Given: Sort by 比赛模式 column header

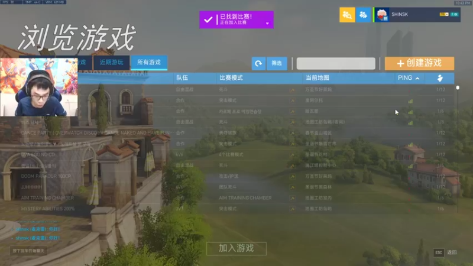Looking at the screenshot, I should [231, 78].
